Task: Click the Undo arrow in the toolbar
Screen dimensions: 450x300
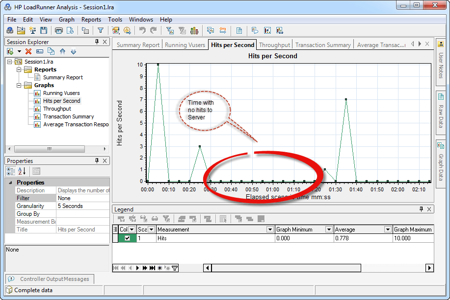Action: click(x=142, y=30)
